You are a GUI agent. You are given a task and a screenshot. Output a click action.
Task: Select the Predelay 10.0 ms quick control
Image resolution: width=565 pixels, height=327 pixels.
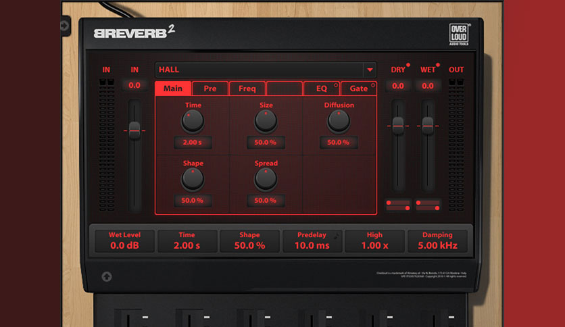tap(312, 241)
